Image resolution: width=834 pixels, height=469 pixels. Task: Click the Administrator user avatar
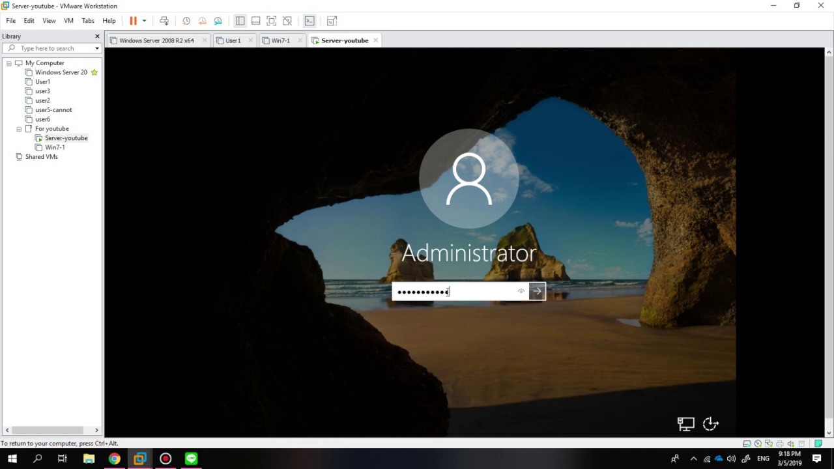pos(469,178)
